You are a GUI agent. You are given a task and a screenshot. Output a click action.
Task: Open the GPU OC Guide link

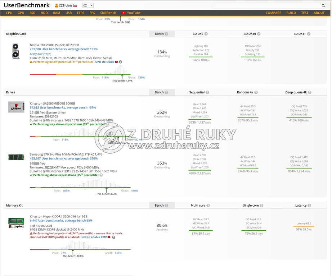[105, 62]
